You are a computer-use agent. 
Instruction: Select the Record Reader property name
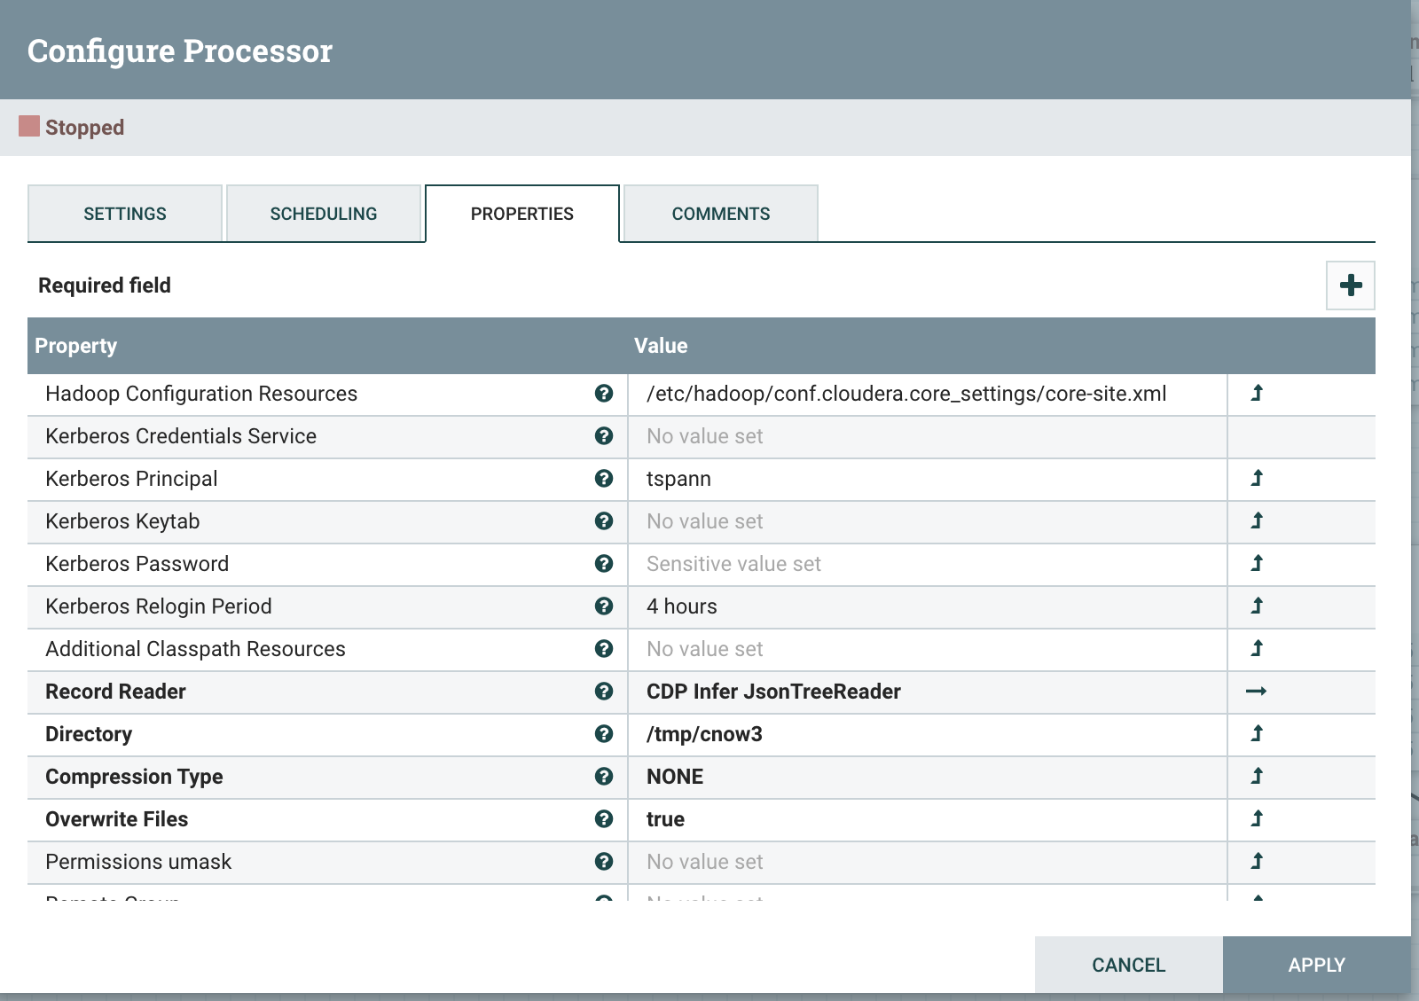pyautogui.click(x=115, y=692)
